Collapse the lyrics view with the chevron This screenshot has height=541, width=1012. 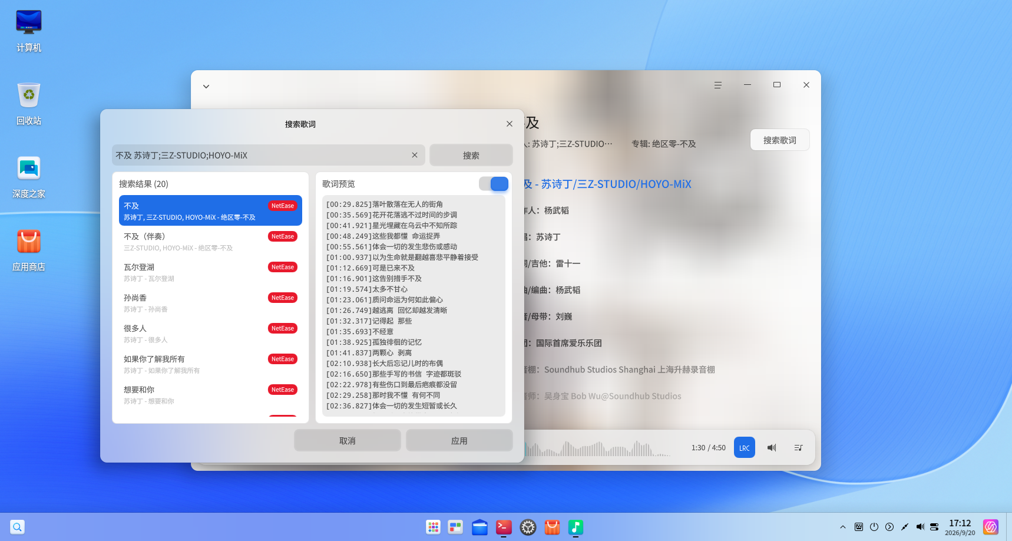click(x=206, y=86)
